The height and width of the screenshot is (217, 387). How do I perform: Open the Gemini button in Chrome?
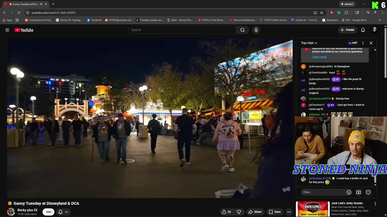coord(347,4)
